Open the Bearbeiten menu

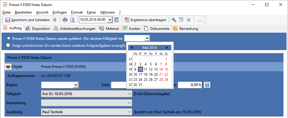pos(23,12)
